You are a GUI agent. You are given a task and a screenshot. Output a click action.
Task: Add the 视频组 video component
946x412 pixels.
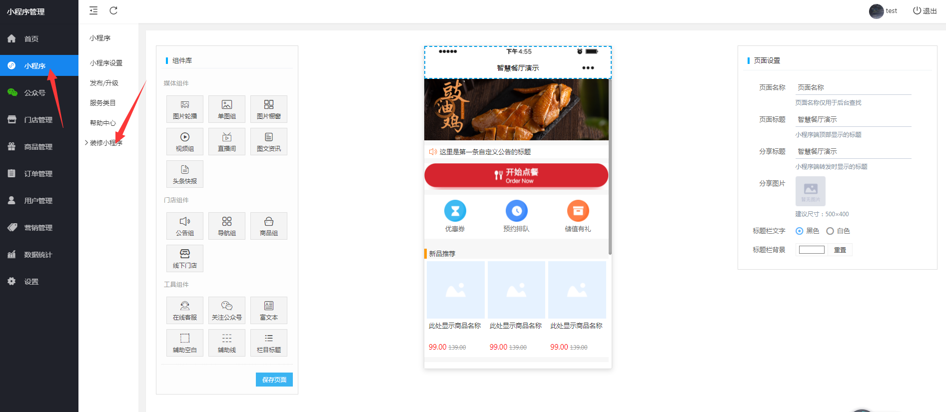(x=185, y=141)
